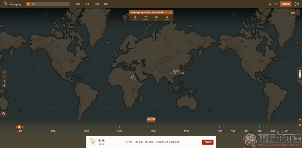Expand the 地图 layer selector at right
The image size is (302, 148).
pyautogui.click(x=294, y=13)
